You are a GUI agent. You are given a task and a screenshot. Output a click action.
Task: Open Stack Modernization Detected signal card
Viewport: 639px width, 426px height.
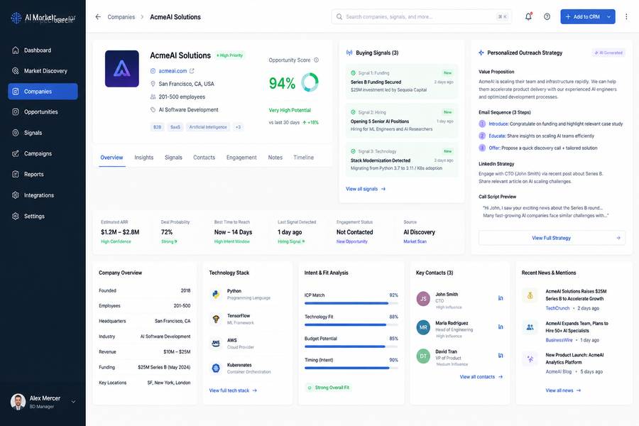tap(402, 159)
